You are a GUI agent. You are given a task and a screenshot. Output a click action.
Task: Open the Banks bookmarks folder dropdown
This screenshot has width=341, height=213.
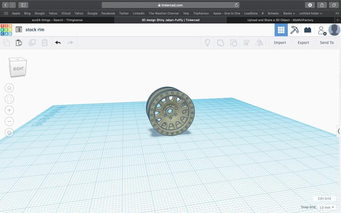click(289, 13)
